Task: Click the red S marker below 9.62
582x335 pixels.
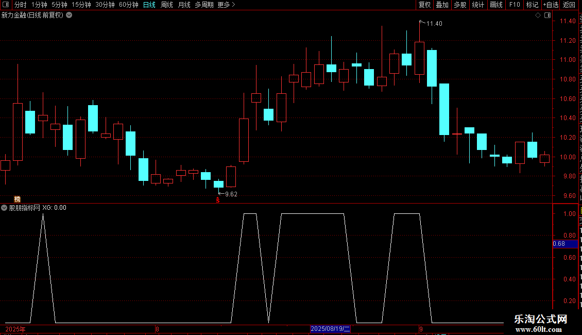Action: pyautogui.click(x=218, y=200)
